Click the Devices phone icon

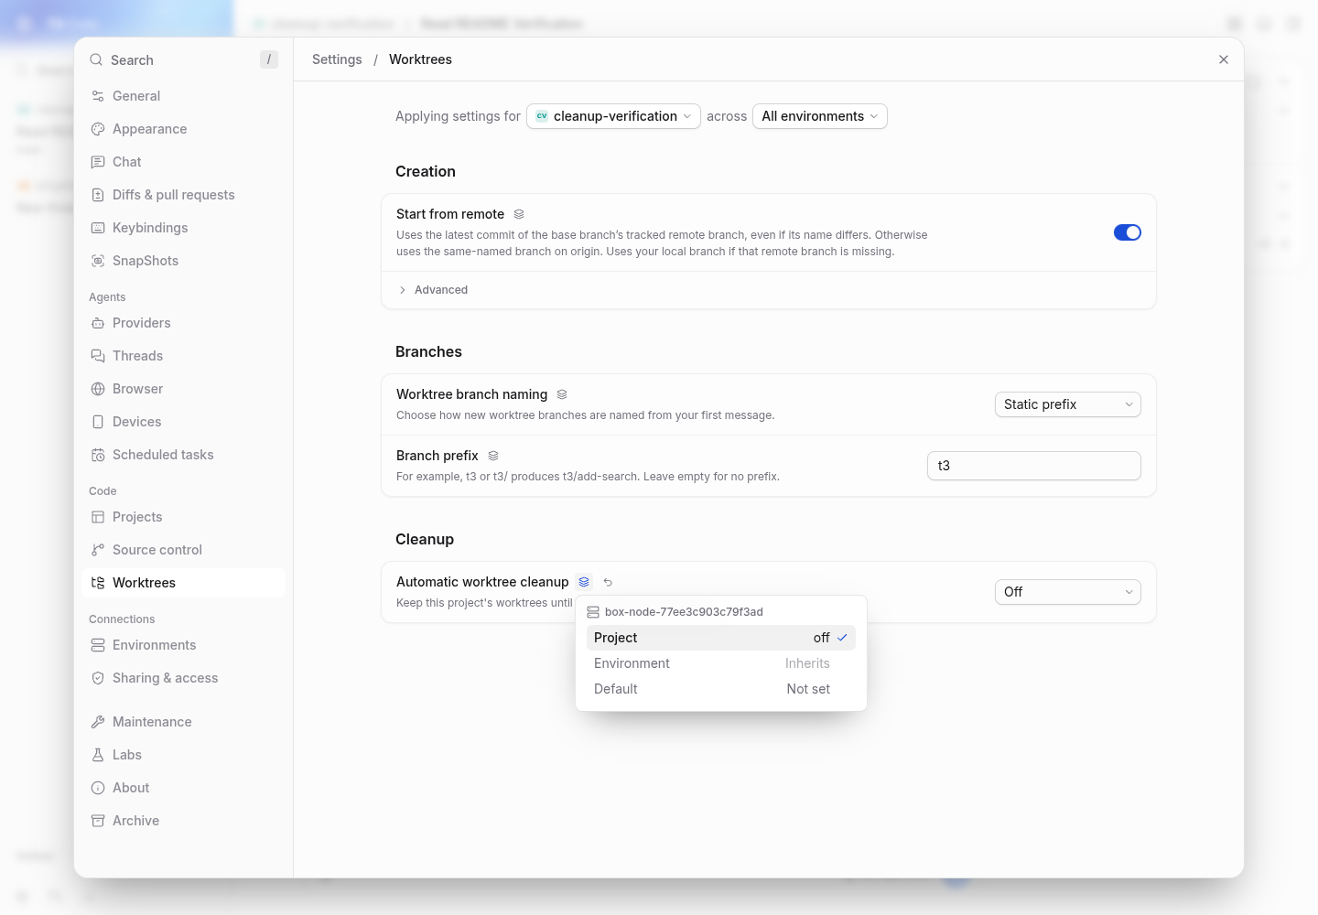tap(98, 422)
